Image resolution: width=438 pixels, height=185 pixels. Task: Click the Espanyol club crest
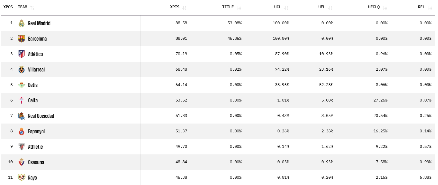(x=21, y=131)
